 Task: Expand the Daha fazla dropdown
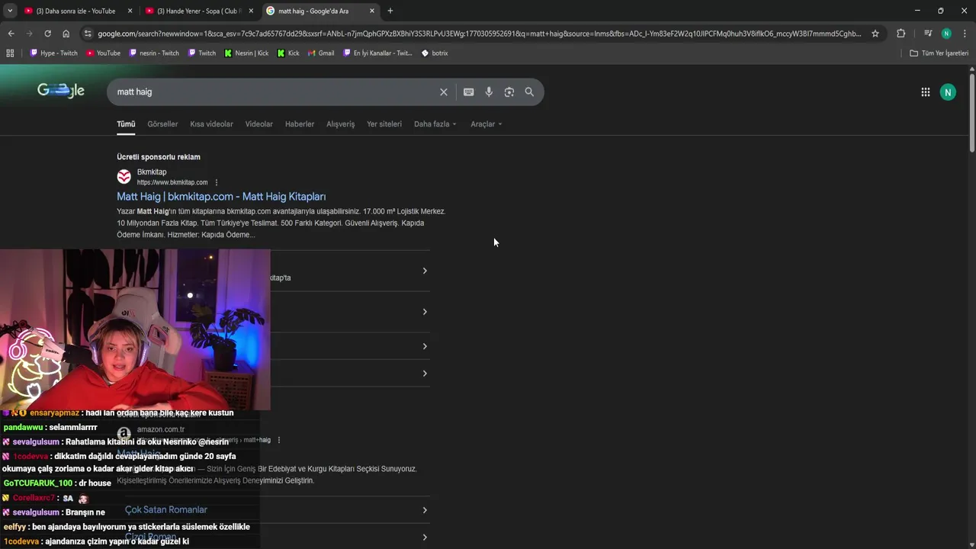[435, 124]
